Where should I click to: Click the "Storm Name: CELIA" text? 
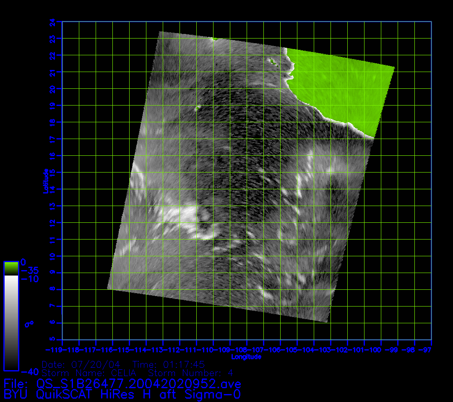coord(89,373)
